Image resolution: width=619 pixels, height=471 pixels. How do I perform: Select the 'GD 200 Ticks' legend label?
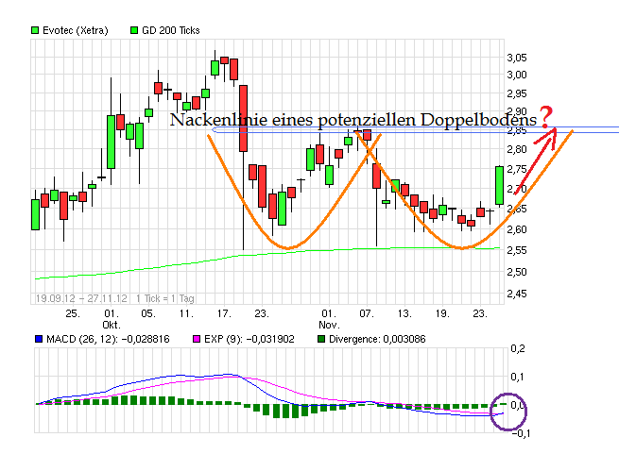point(171,30)
